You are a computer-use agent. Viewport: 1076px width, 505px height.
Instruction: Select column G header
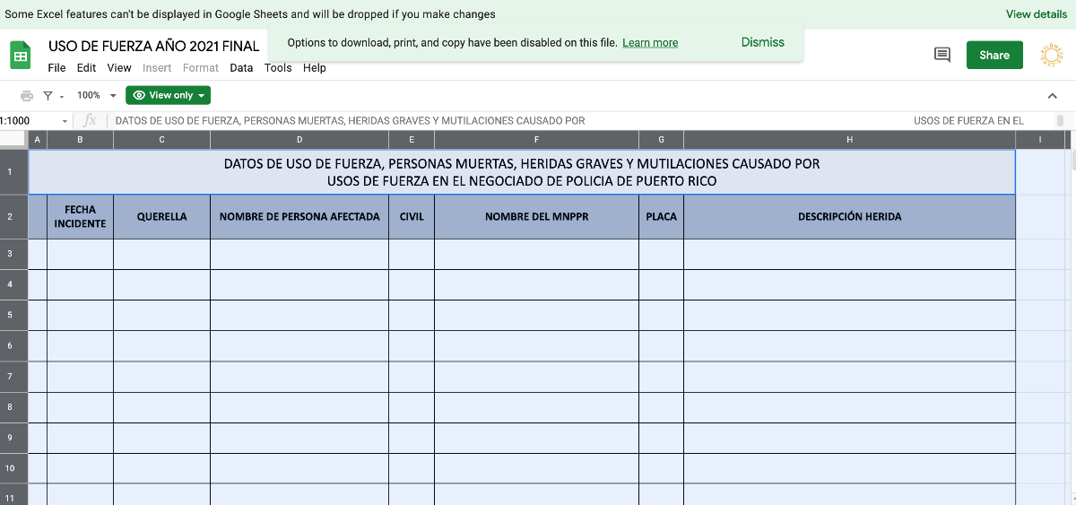[661, 139]
